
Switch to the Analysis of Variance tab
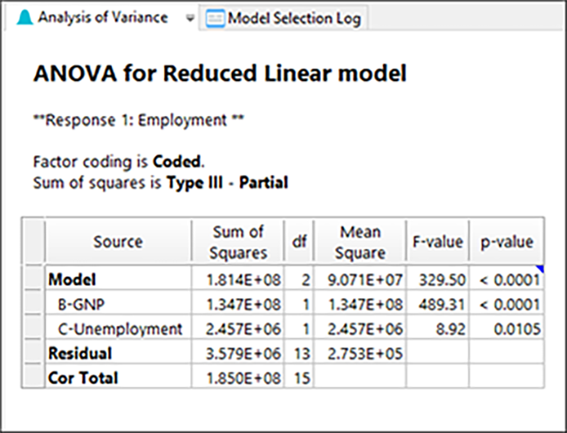[102, 17]
